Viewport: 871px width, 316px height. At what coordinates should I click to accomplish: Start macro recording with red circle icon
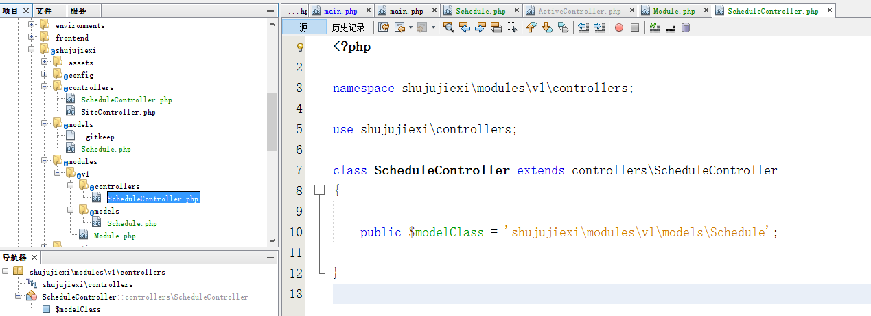tap(618, 27)
